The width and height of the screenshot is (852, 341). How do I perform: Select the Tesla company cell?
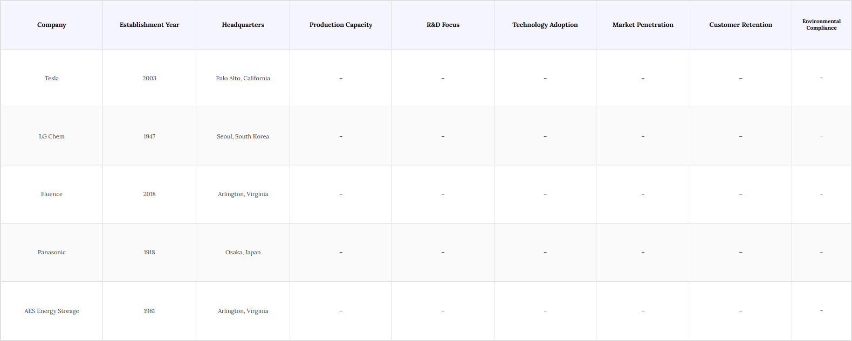(52, 78)
